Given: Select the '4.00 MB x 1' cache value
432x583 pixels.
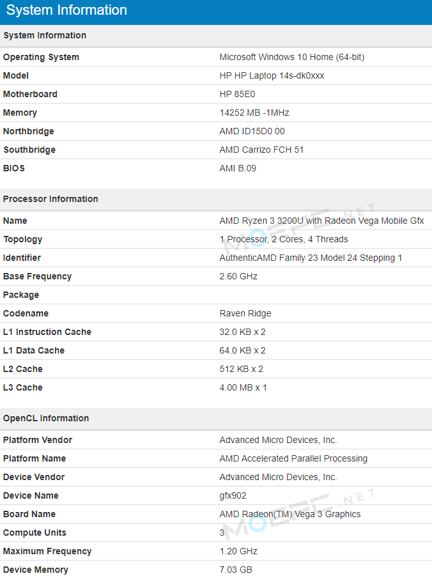Looking at the screenshot, I should [243, 388].
